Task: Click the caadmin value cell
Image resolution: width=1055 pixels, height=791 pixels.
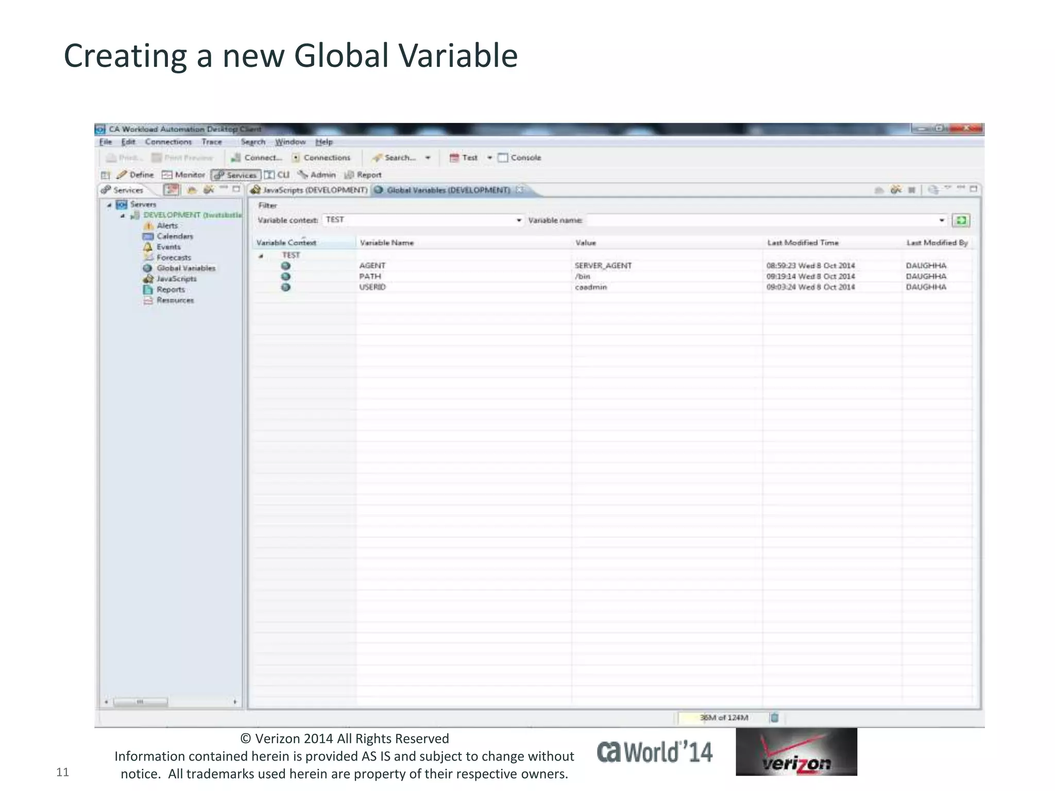Action: pos(591,287)
